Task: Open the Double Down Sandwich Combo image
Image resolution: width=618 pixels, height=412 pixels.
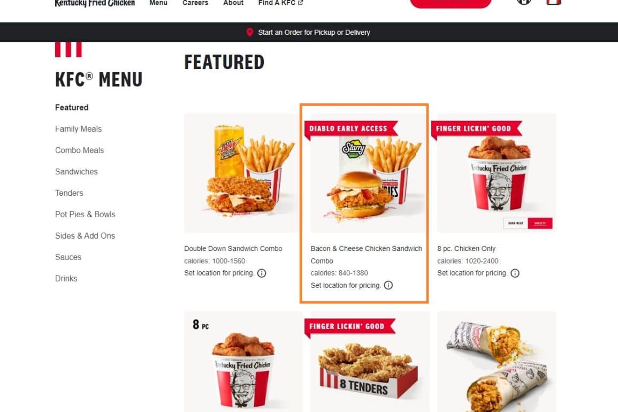Action: pos(241,173)
